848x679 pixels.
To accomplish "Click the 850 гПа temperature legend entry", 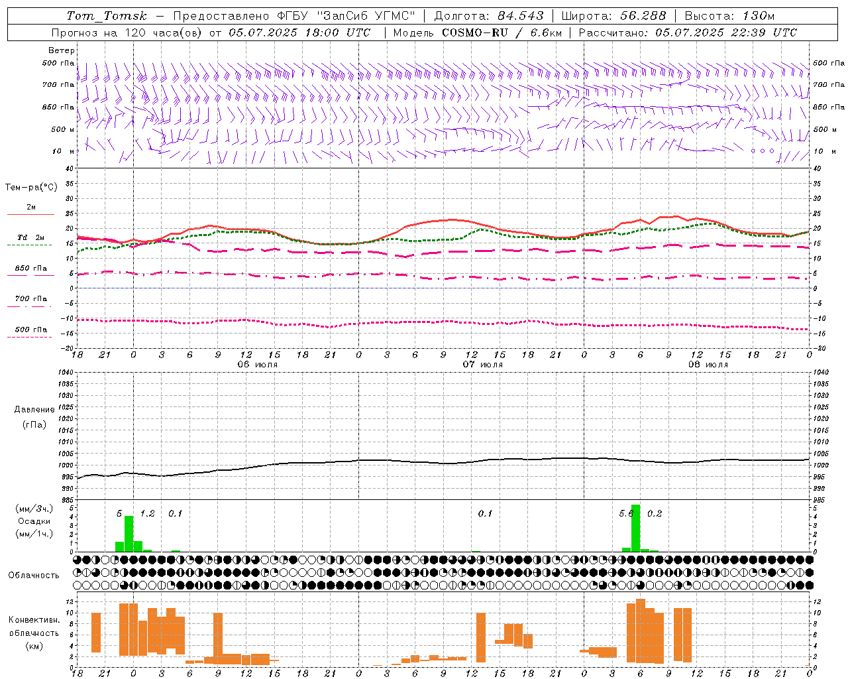I will 31,269.
